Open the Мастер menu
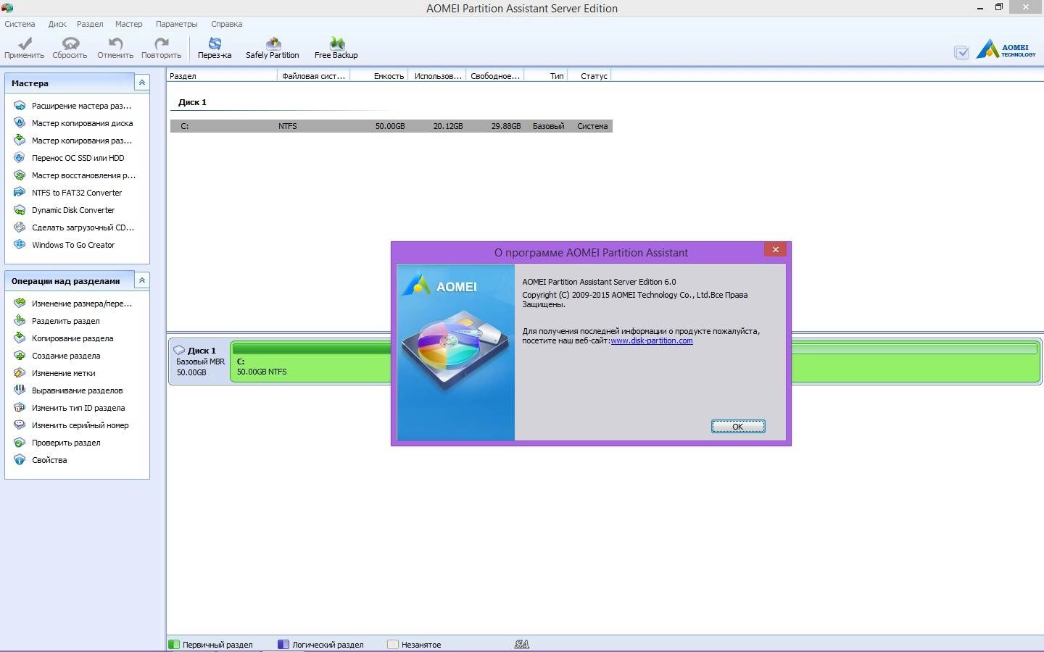 click(x=128, y=24)
